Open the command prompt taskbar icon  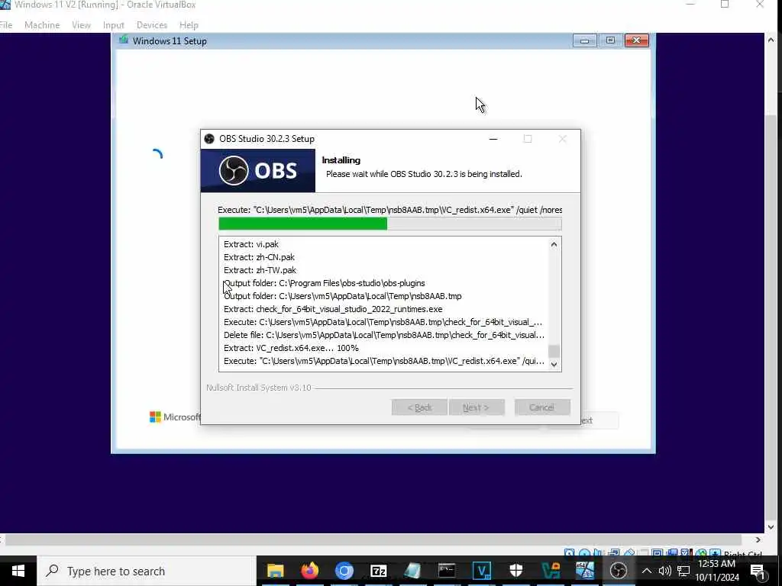447,571
